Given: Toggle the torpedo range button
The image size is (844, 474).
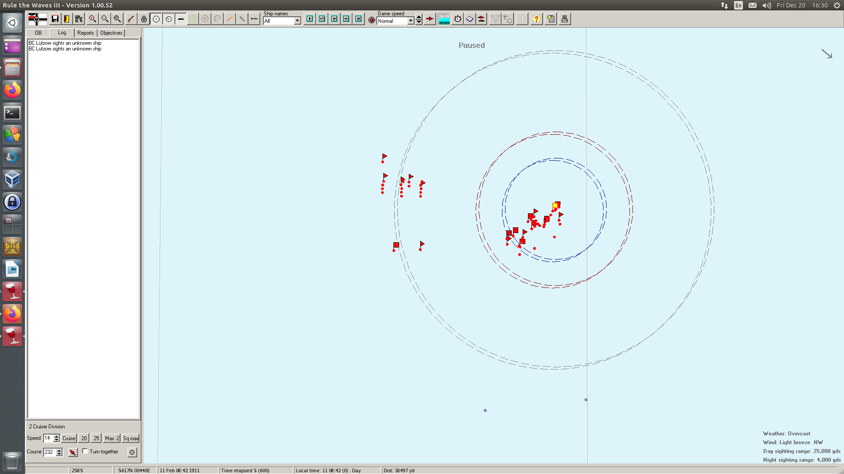Looking at the screenshot, I should tap(181, 19).
